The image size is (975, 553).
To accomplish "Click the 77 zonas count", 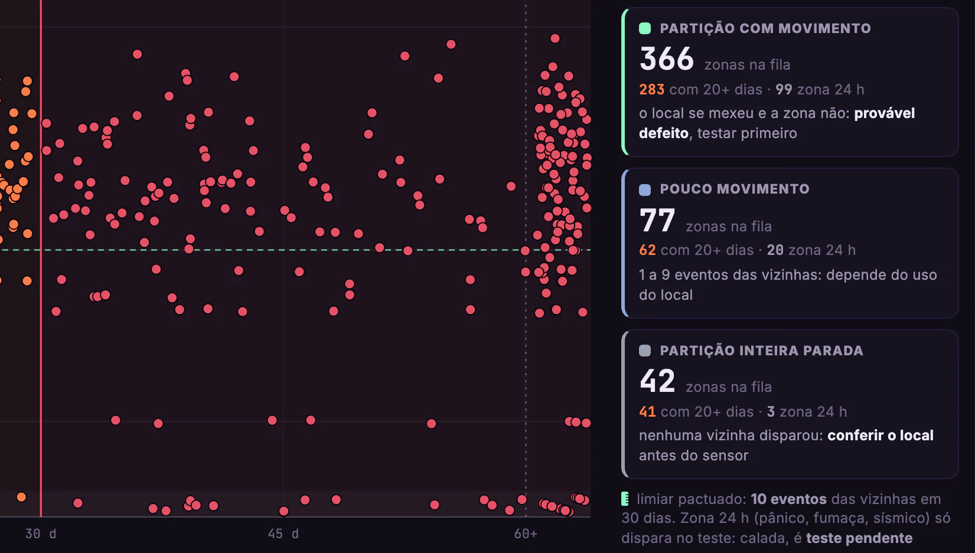I will 657,221.
